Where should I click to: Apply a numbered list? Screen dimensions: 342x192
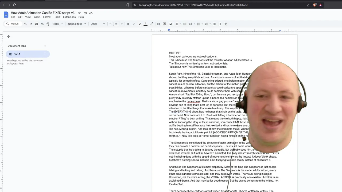(206, 24)
